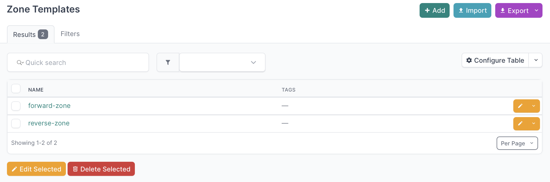Expand the Export dropdown arrow
Viewport: 550px width, 182px height.
(x=536, y=11)
